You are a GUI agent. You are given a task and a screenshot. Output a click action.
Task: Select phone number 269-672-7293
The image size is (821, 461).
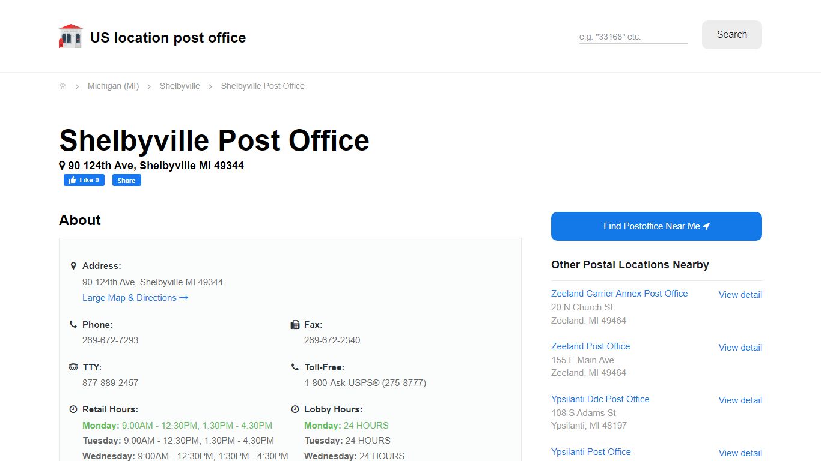click(x=110, y=340)
